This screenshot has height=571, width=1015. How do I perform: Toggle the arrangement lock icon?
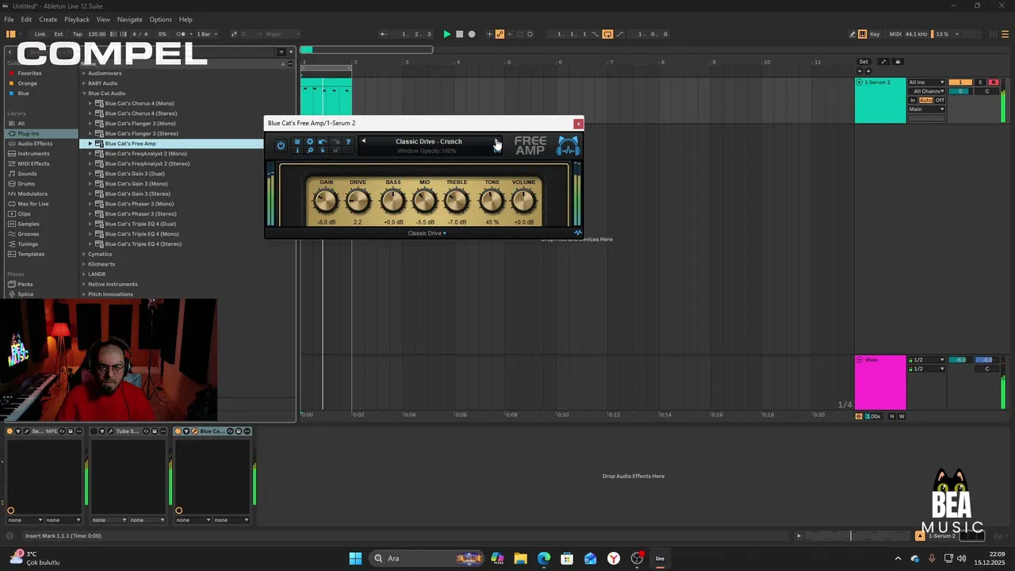(x=898, y=62)
